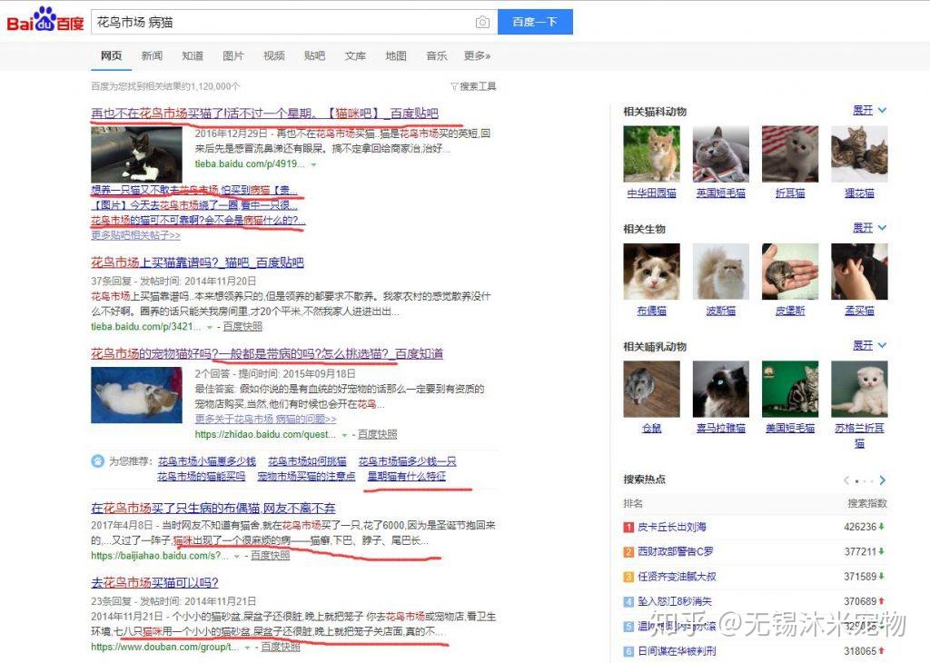
Task: Expand the 相关哺乳动物 section via 展开
Action: 863,346
